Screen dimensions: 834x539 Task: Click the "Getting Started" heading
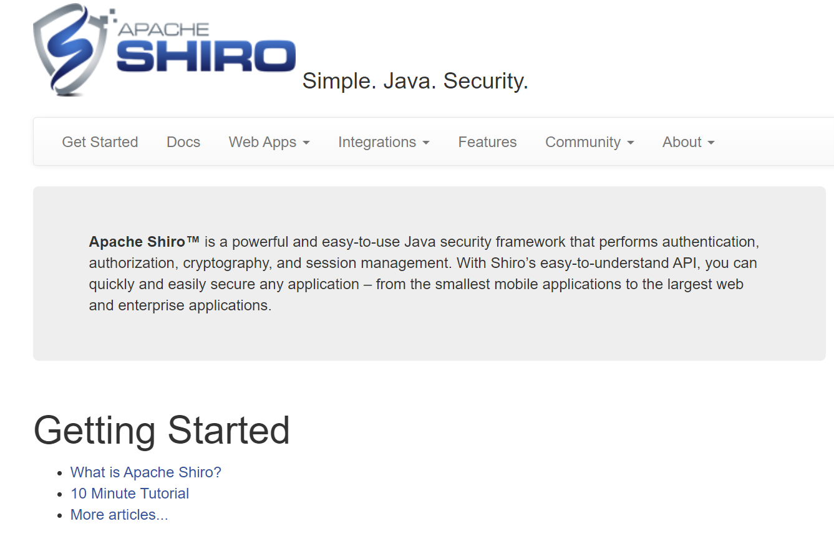[162, 430]
